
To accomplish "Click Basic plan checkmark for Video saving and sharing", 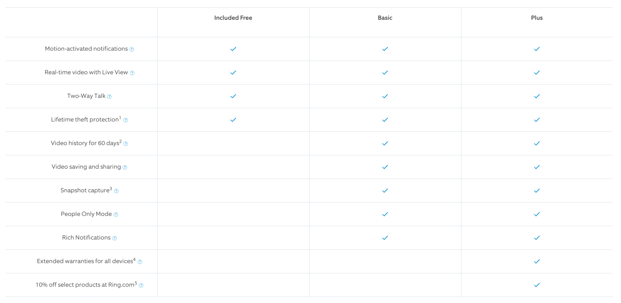I will [x=385, y=167].
